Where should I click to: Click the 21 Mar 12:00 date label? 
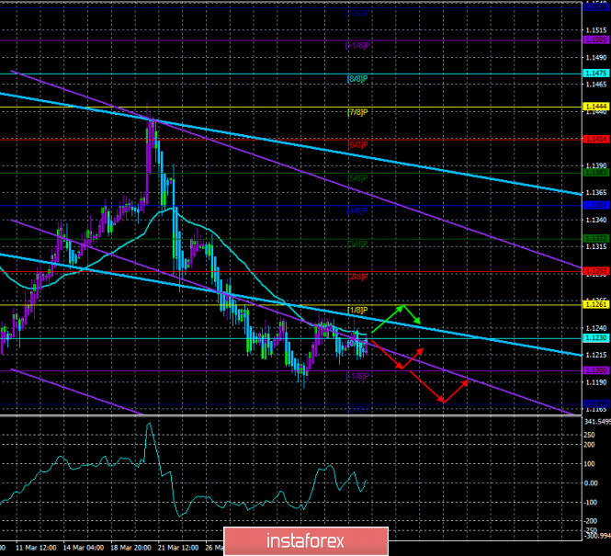click(178, 548)
